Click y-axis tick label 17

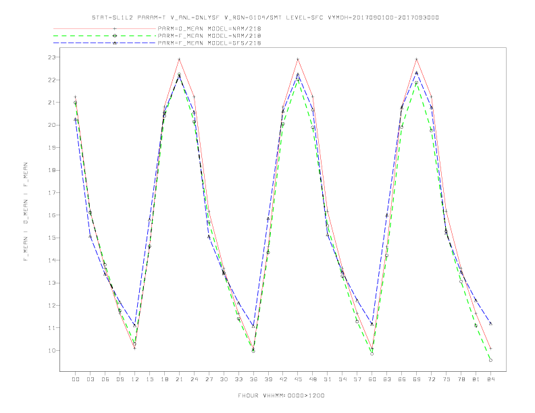[51, 192]
